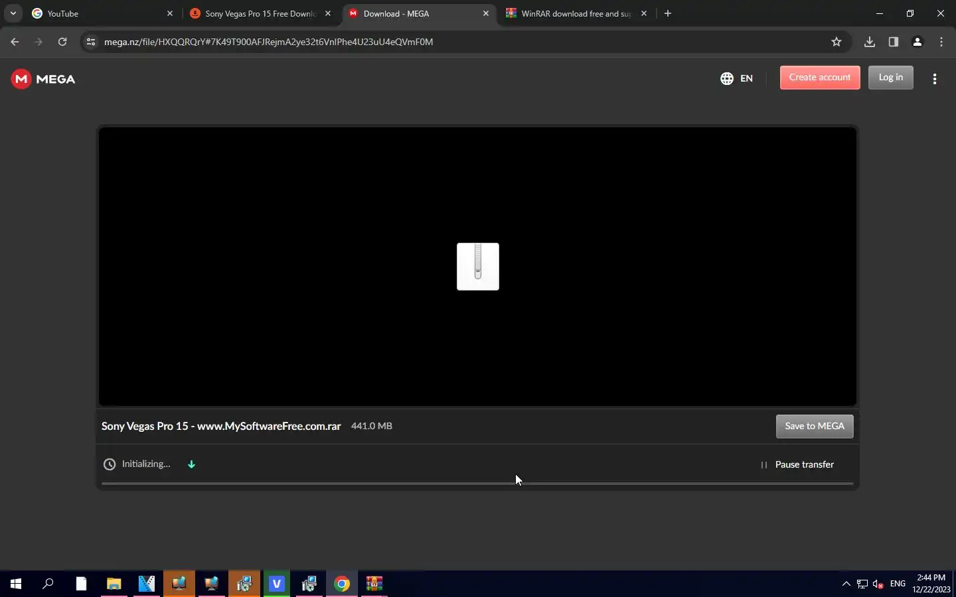Screen dimensions: 956x597
Task: Click the address bar URL
Action: [268, 42]
